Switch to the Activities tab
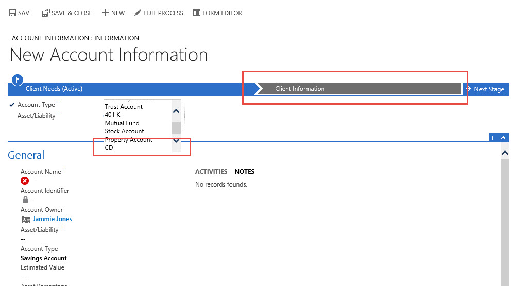 (211, 172)
